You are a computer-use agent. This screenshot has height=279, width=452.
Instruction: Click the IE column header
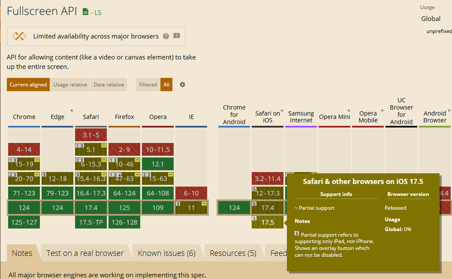tap(191, 117)
